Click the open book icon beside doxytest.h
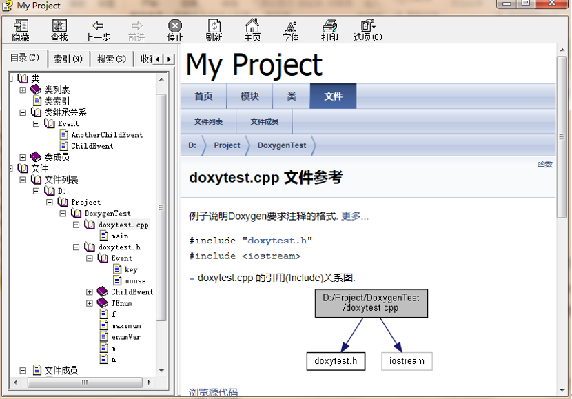 point(90,247)
